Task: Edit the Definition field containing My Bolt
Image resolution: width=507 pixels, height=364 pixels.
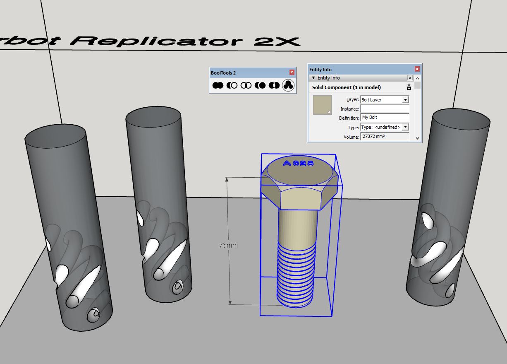Action: pyautogui.click(x=385, y=117)
